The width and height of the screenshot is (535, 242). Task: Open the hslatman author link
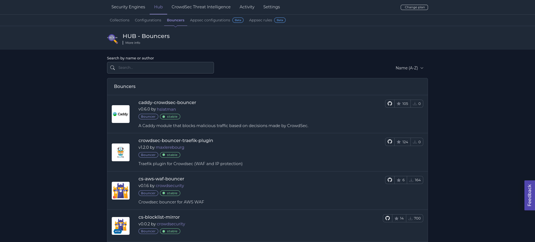(166, 109)
